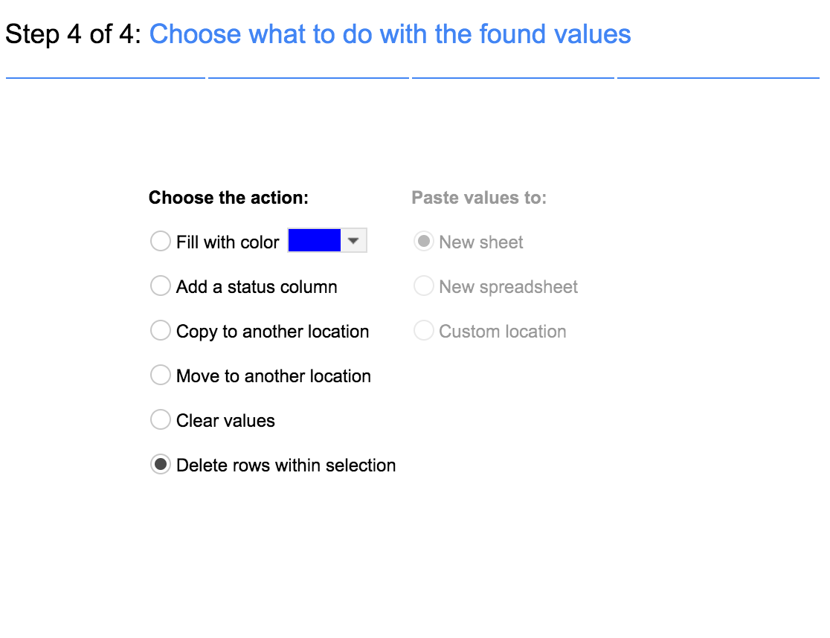Click the 'Fill with color' label text
This screenshot has height=638, width=830.
coord(228,242)
